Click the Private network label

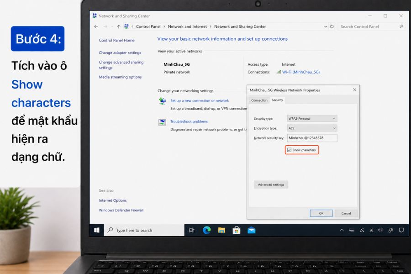tap(177, 72)
